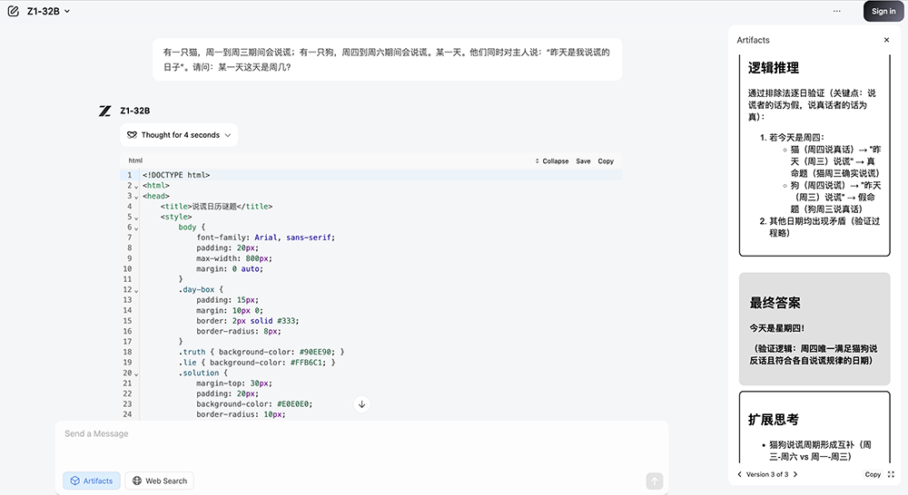
Task: Copy the code block contents
Action: 606,161
